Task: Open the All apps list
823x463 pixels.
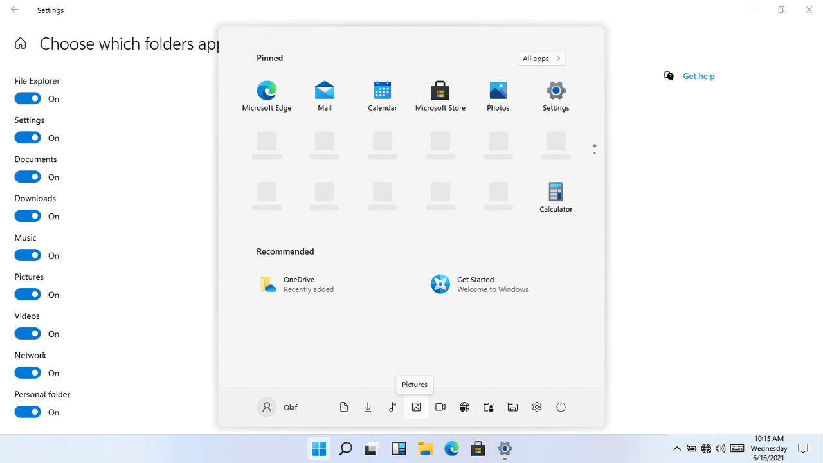Action: tap(541, 58)
